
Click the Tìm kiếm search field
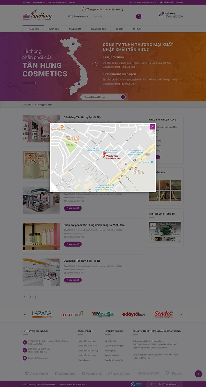click(113, 17)
